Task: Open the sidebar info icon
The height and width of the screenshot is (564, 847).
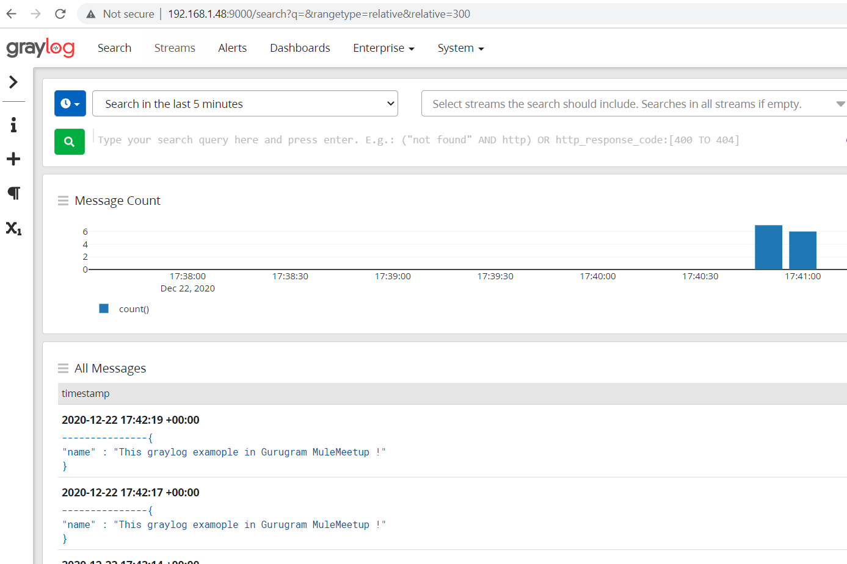Action: tap(13, 125)
